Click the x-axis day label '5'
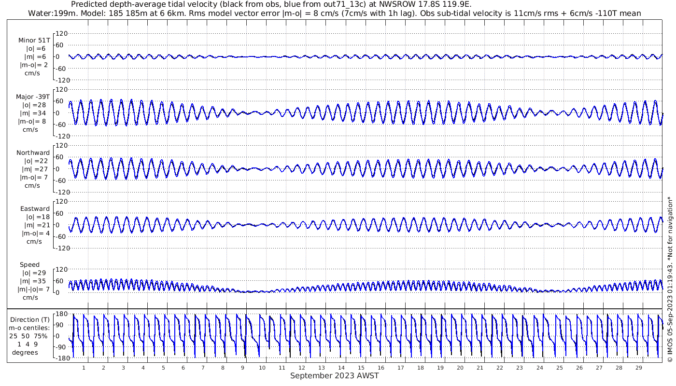Image resolution: width=676 pixels, height=386 pixels. point(163,368)
